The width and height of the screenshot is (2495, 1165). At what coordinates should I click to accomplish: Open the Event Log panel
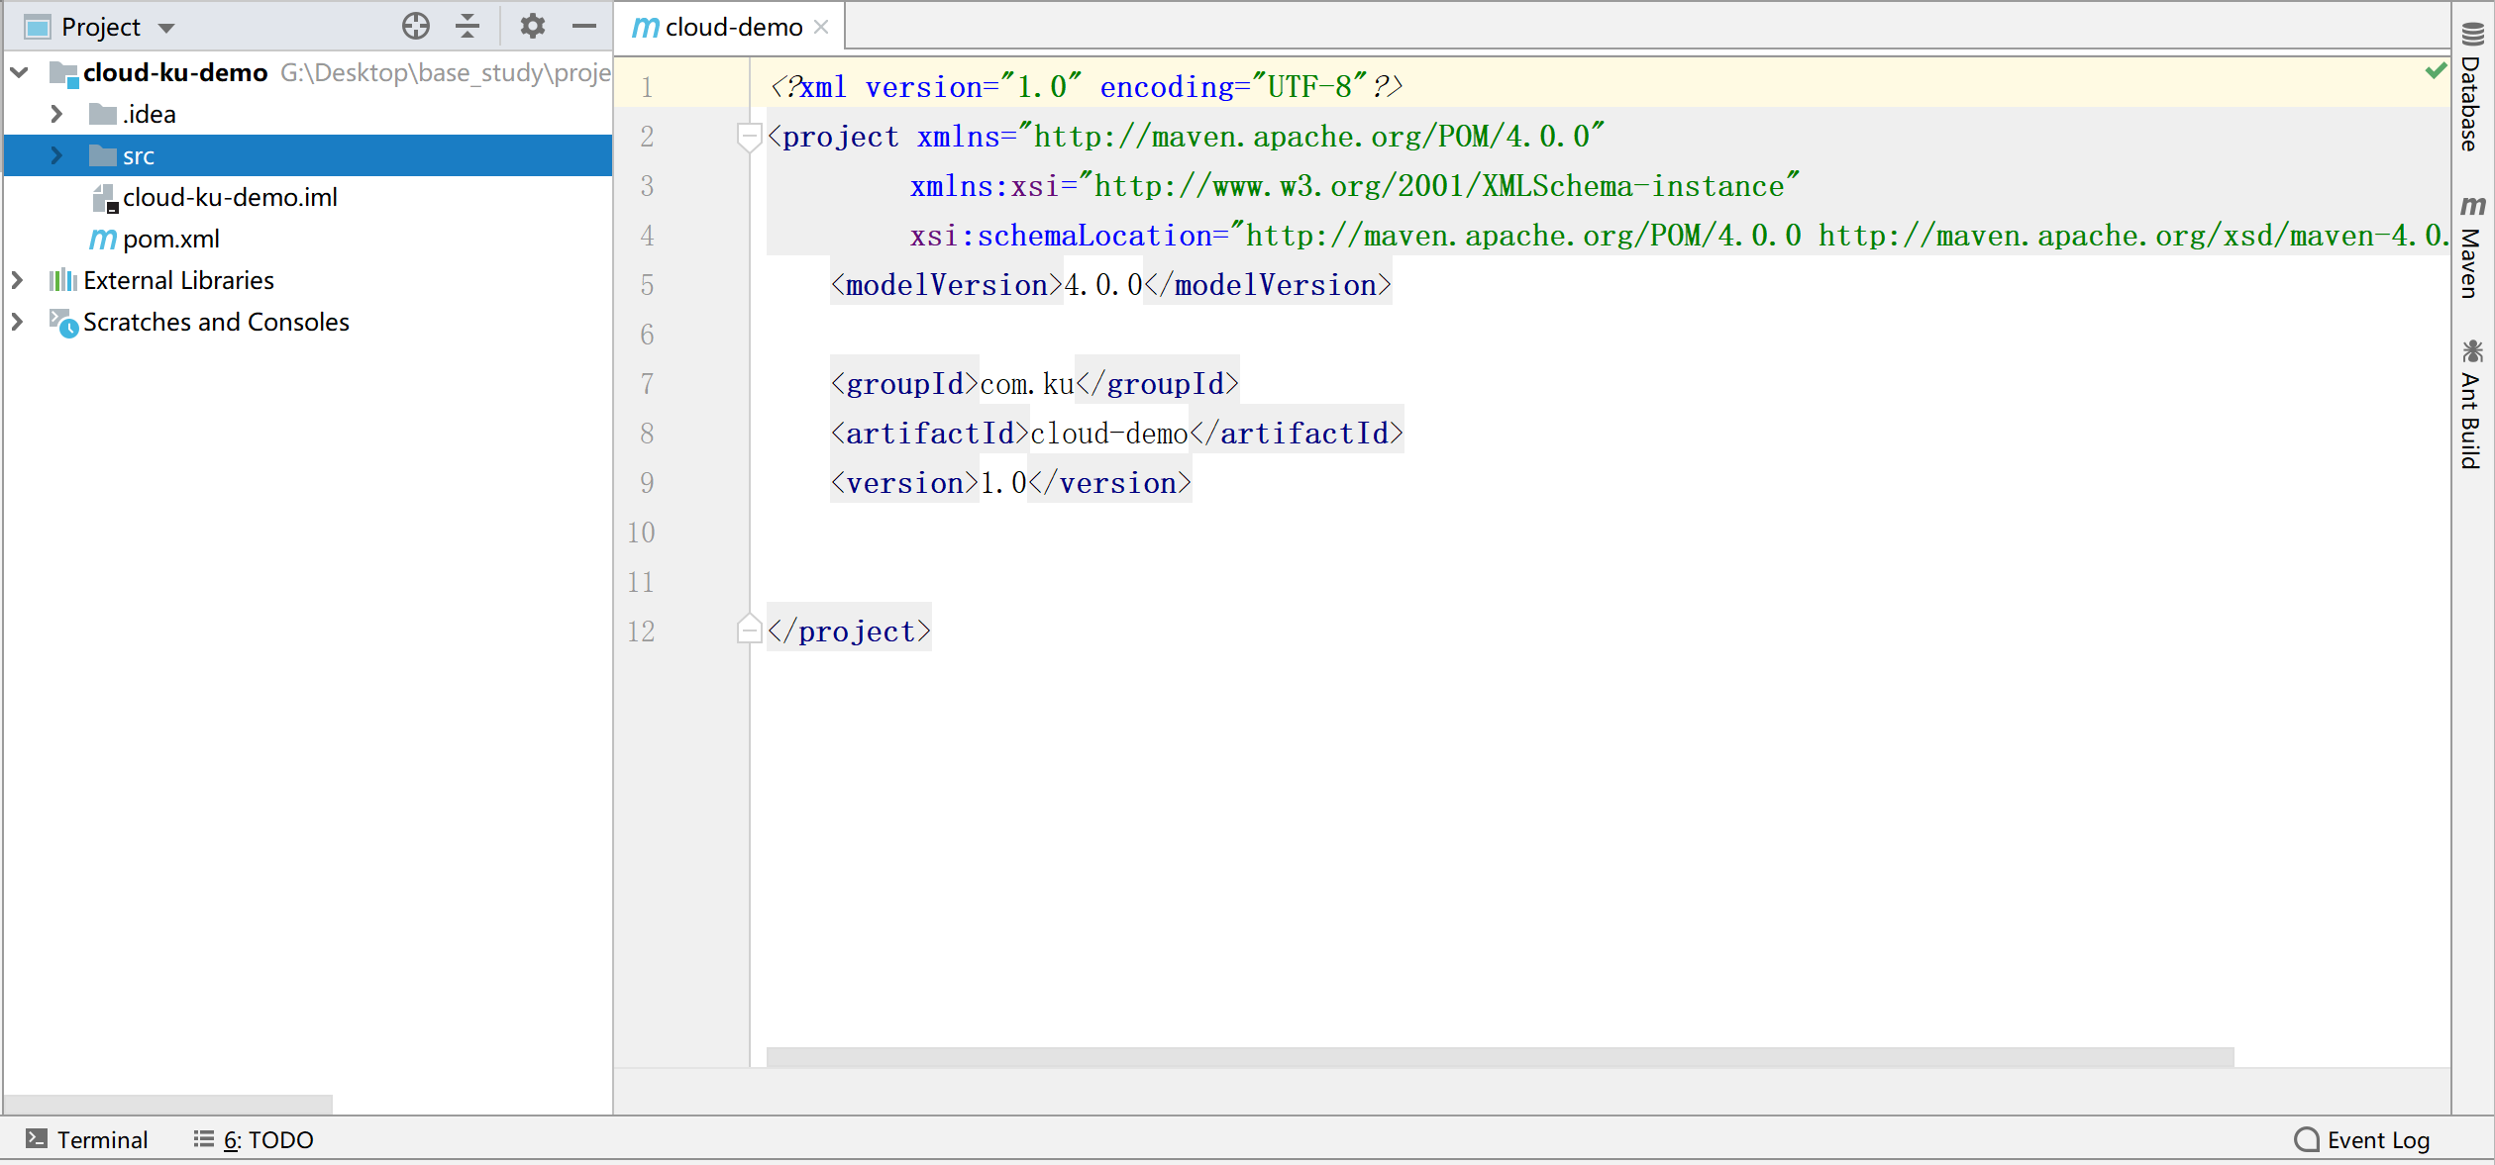(x=2362, y=1139)
